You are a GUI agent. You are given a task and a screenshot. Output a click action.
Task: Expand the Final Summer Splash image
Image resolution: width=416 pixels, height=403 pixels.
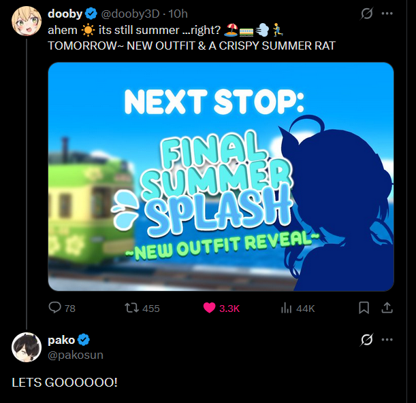click(221, 177)
